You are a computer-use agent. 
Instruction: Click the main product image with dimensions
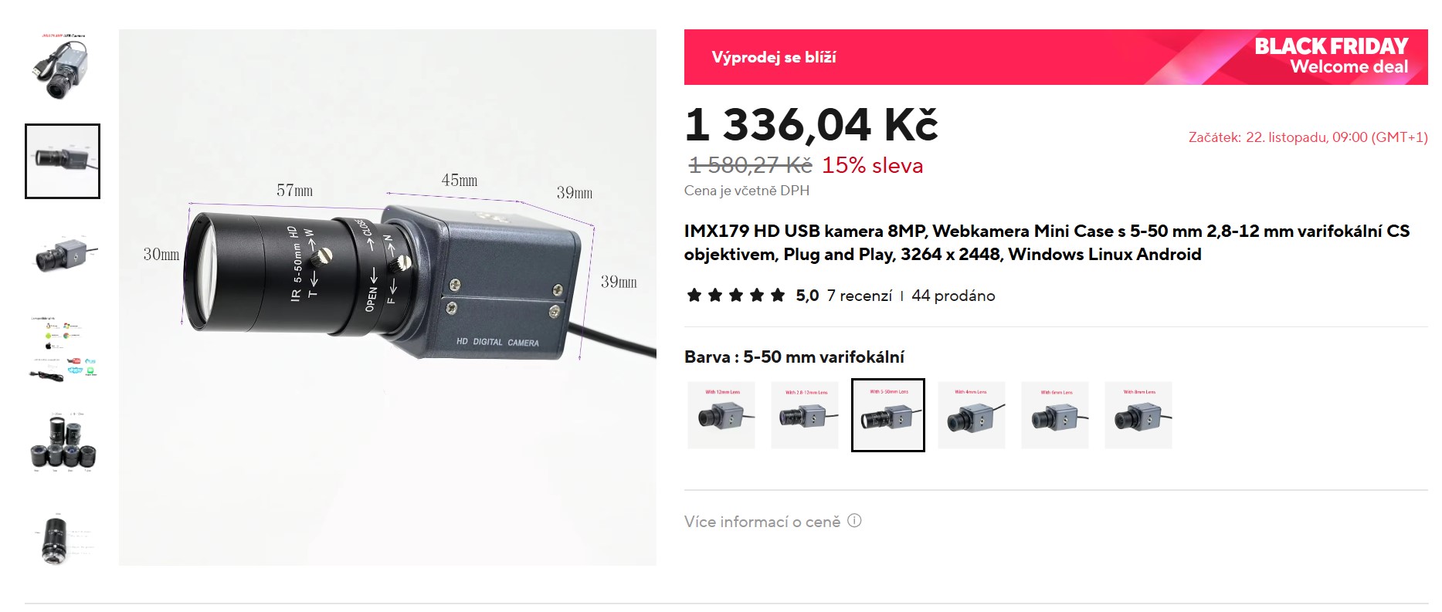(x=388, y=298)
